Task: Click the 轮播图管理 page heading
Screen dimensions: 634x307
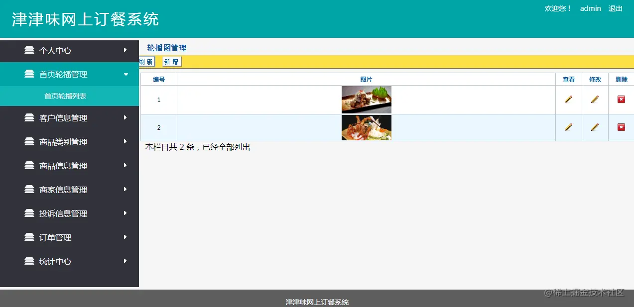Action: point(167,48)
